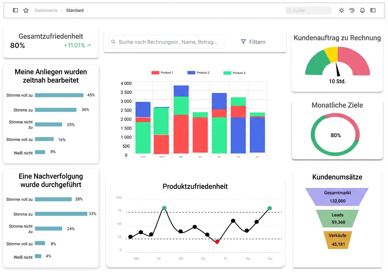
Task: Switch theme with the sun icon
Action: (341, 10)
